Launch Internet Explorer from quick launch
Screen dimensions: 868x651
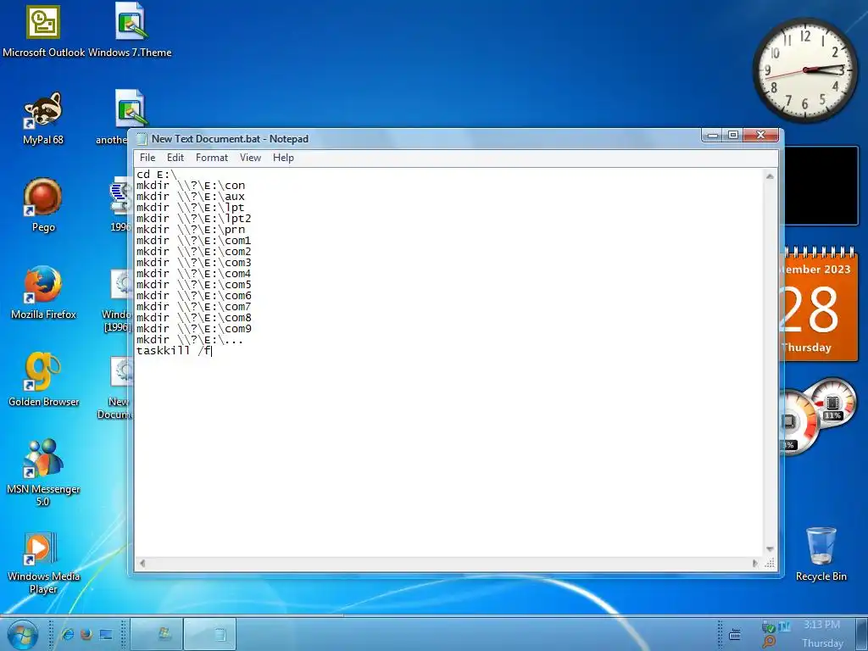(x=68, y=634)
